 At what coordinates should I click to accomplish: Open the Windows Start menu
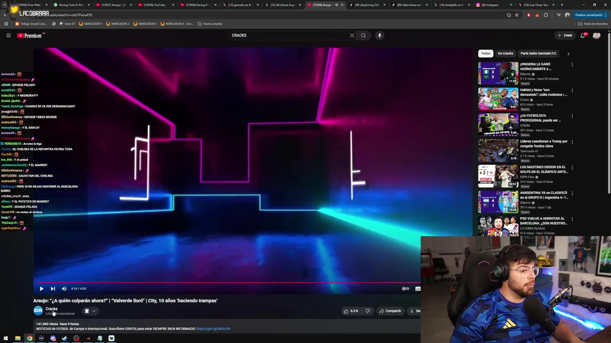(x=6, y=339)
